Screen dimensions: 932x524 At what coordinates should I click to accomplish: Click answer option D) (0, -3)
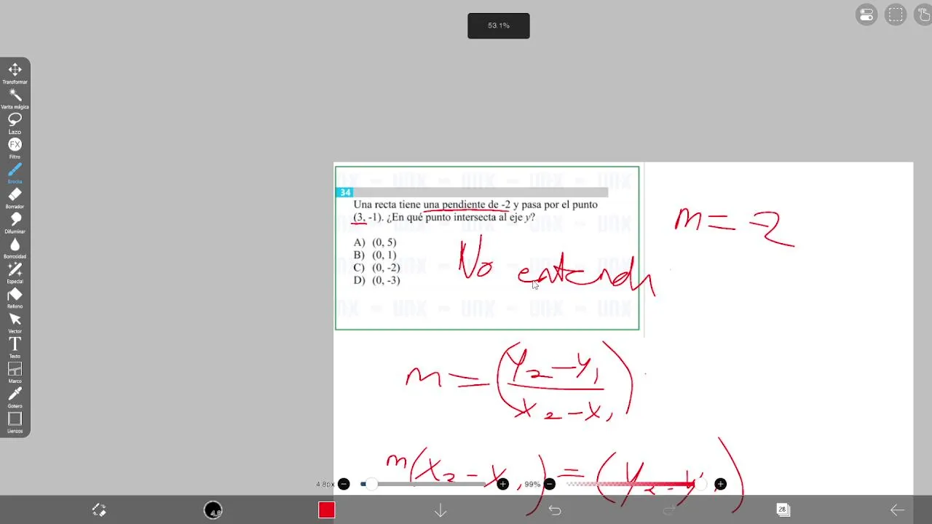(x=376, y=280)
